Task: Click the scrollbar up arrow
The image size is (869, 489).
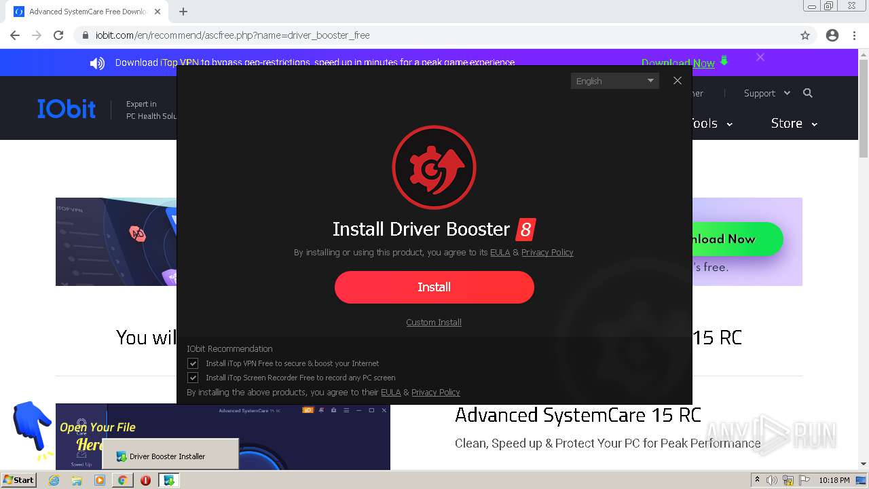Action: (864, 54)
